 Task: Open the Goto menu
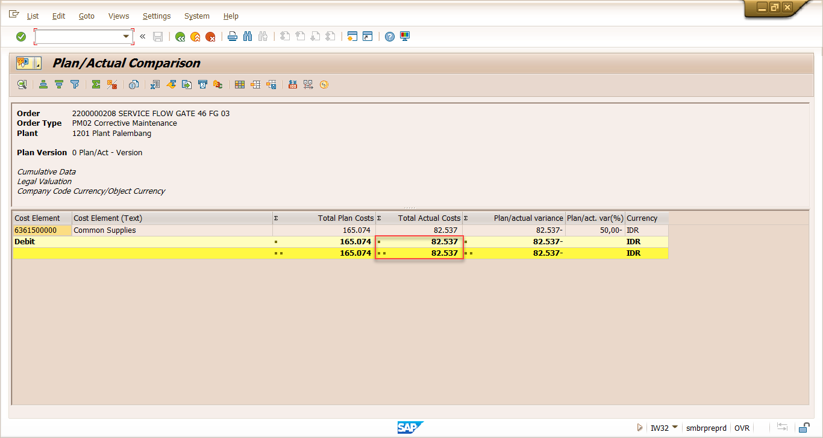[87, 16]
